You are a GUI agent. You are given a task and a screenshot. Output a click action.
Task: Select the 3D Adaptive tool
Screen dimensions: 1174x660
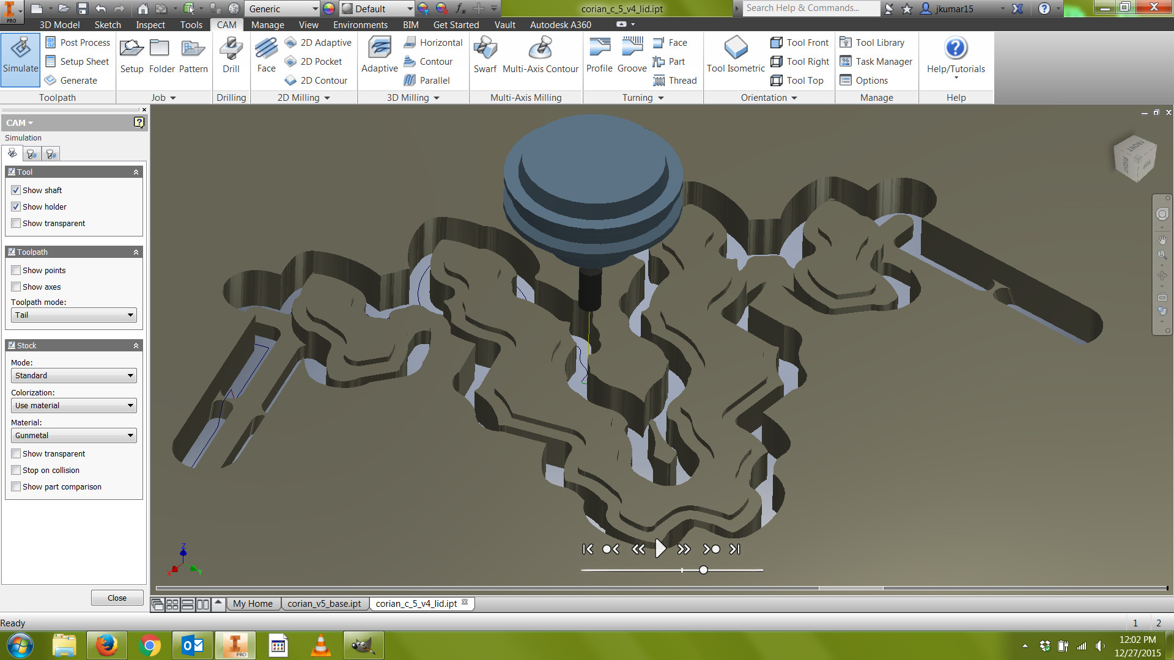[379, 56]
